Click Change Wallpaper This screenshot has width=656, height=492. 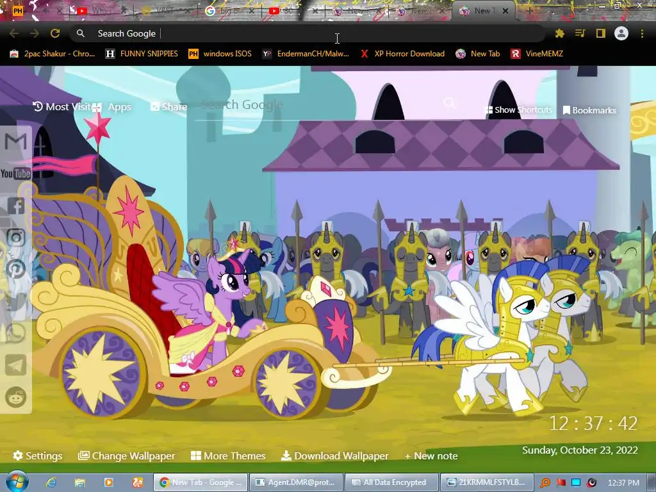click(127, 455)
